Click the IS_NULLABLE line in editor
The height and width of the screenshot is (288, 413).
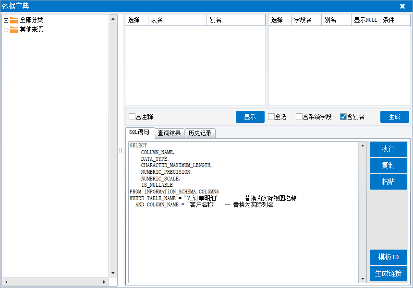(157, 185)
